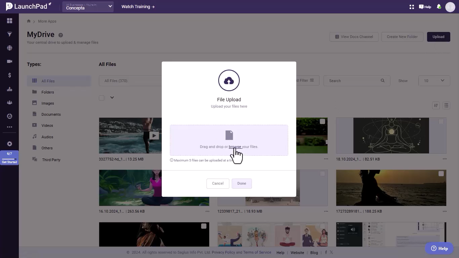The width and height of the screenshot is (459, 258).
Task: Click the sort order icon
Action: [436, 106]
